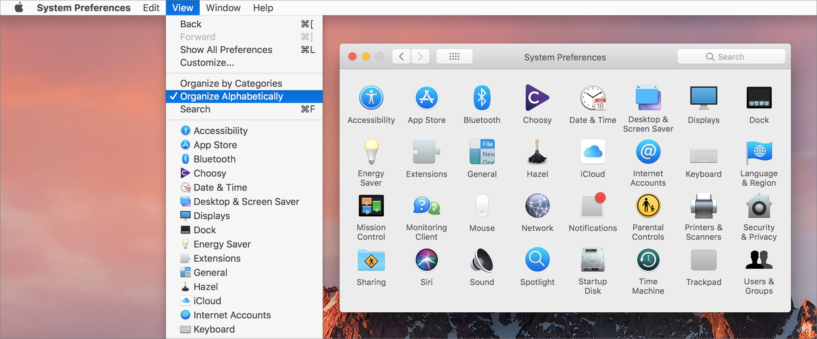The image size is (817, 339).
Task: Open the Sound speaker icon
Action: (482, 260)
